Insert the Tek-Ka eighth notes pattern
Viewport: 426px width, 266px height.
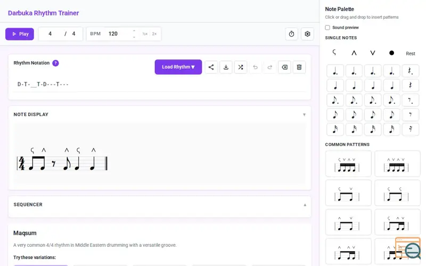coord(348,222)
